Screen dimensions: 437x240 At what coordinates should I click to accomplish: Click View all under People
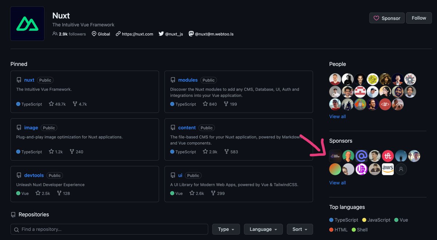pos(338,116)
